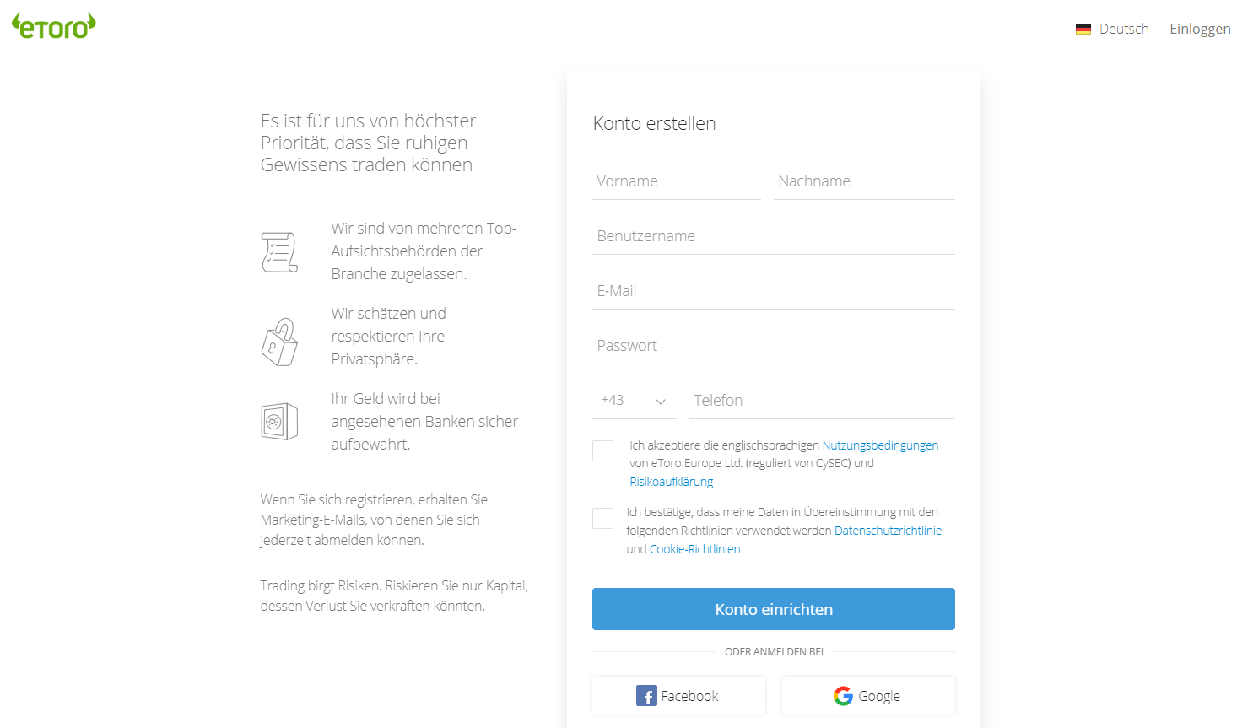Open the Risikoaufklärung link

(672, 482)
